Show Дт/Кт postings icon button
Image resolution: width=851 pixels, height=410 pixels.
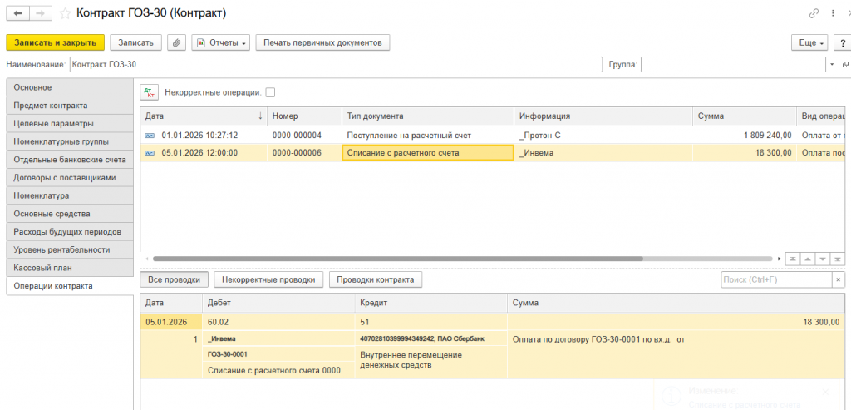pos(150,92)
